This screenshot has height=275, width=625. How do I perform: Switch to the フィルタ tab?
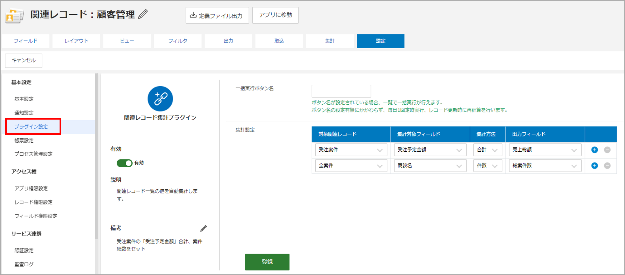[178, 41]
